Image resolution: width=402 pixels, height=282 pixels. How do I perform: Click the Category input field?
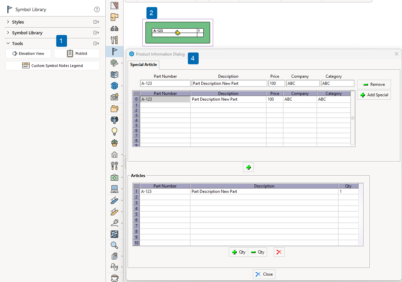(x=338, y=83)
